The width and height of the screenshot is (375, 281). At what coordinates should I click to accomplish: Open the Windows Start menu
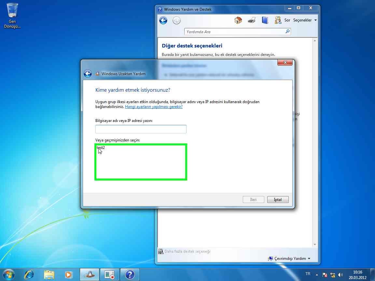[x=8, y=274]
